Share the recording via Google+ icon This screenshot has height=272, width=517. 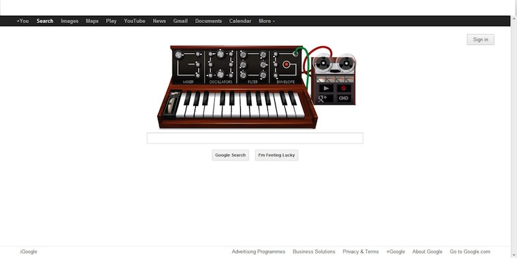pyautogui.click(x=323, y=98)
